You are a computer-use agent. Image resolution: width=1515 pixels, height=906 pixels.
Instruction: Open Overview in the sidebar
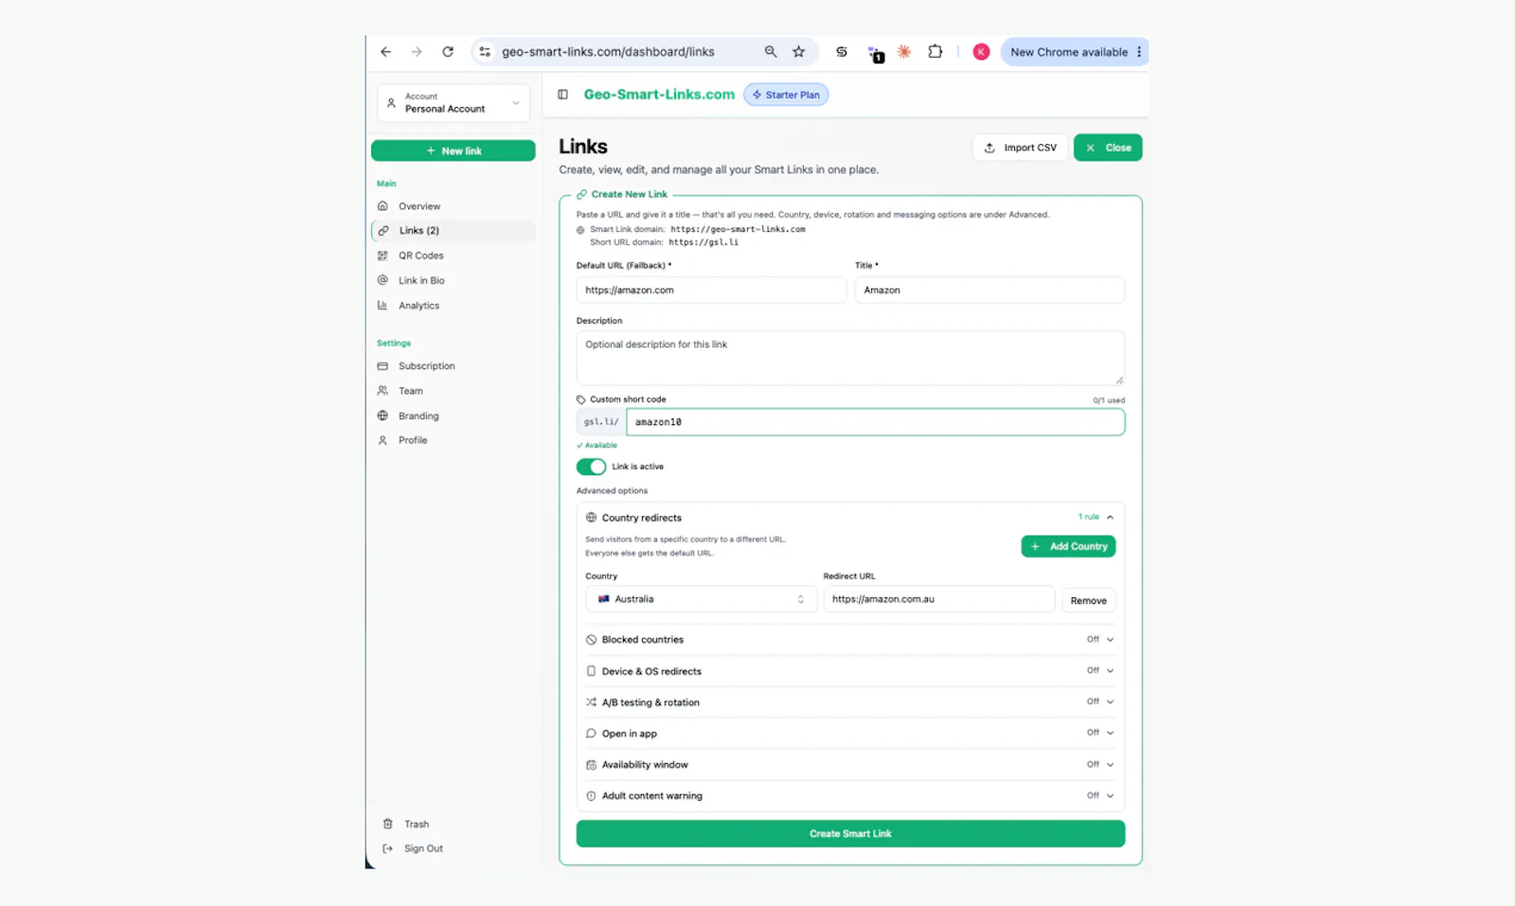tap(454, 206)
